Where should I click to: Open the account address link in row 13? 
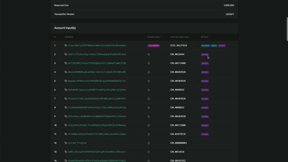click(97, 152)
